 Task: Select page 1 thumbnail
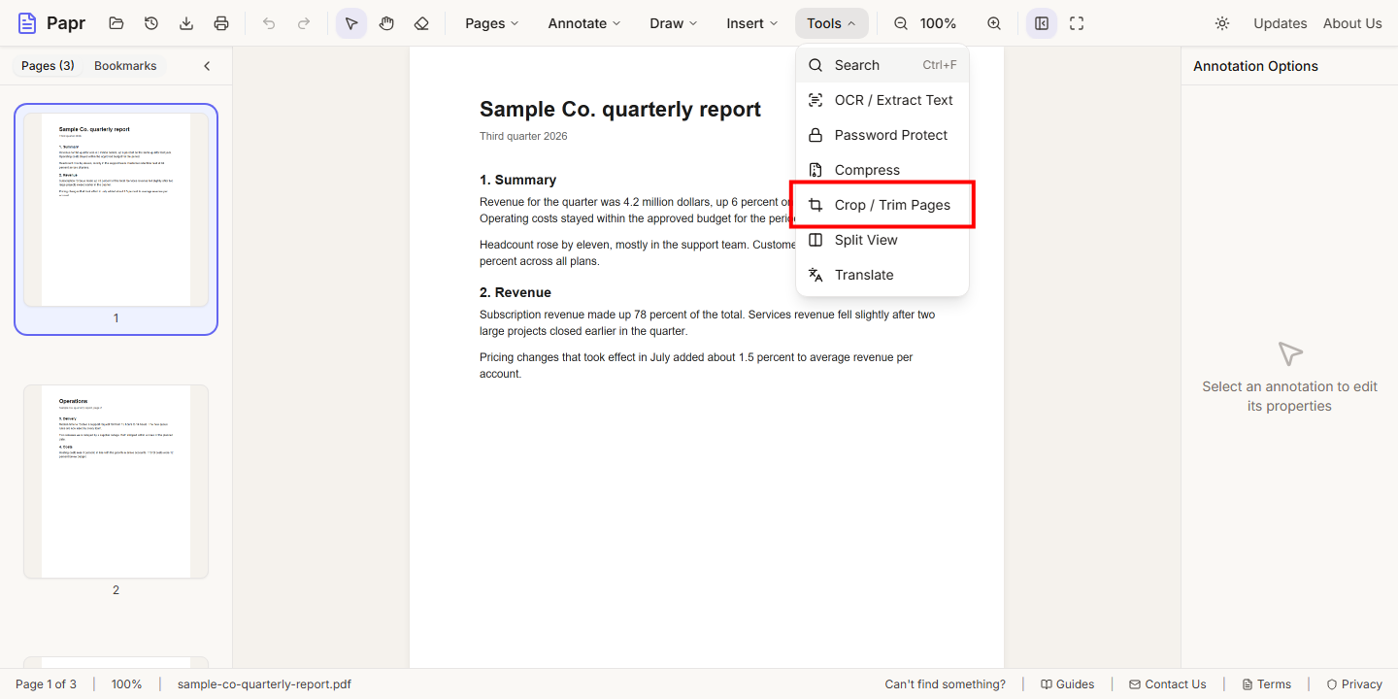click(116, 219)
